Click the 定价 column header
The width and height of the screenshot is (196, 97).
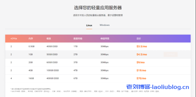coord(139,38)
